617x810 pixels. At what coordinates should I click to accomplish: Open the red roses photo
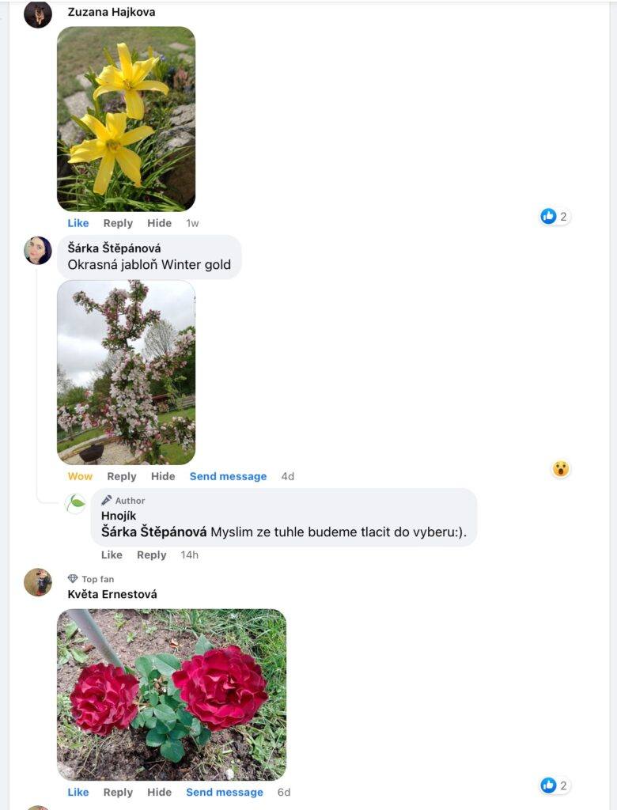click(172, 695)
